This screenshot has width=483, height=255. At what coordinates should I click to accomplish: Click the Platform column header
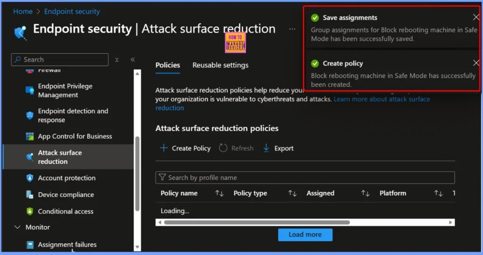point(393,193)
